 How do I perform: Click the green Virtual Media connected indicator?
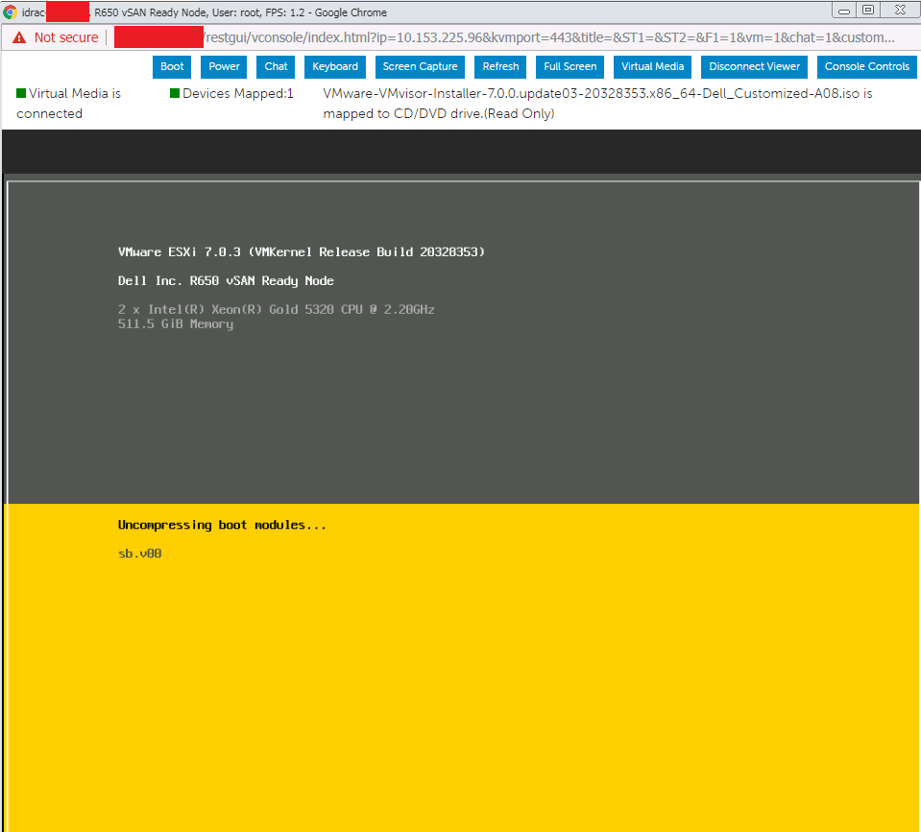21,93
